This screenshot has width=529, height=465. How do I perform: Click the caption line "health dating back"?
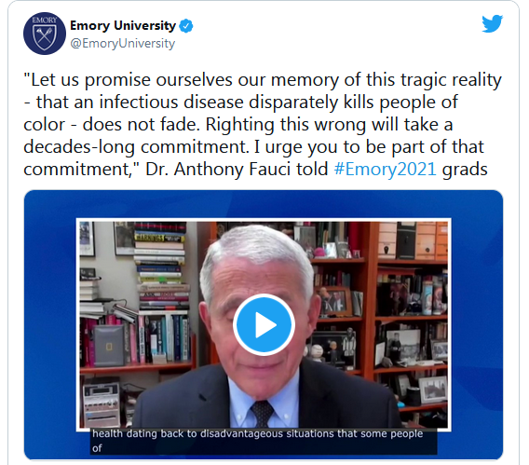pyautogui.click(x=257, y=433)
